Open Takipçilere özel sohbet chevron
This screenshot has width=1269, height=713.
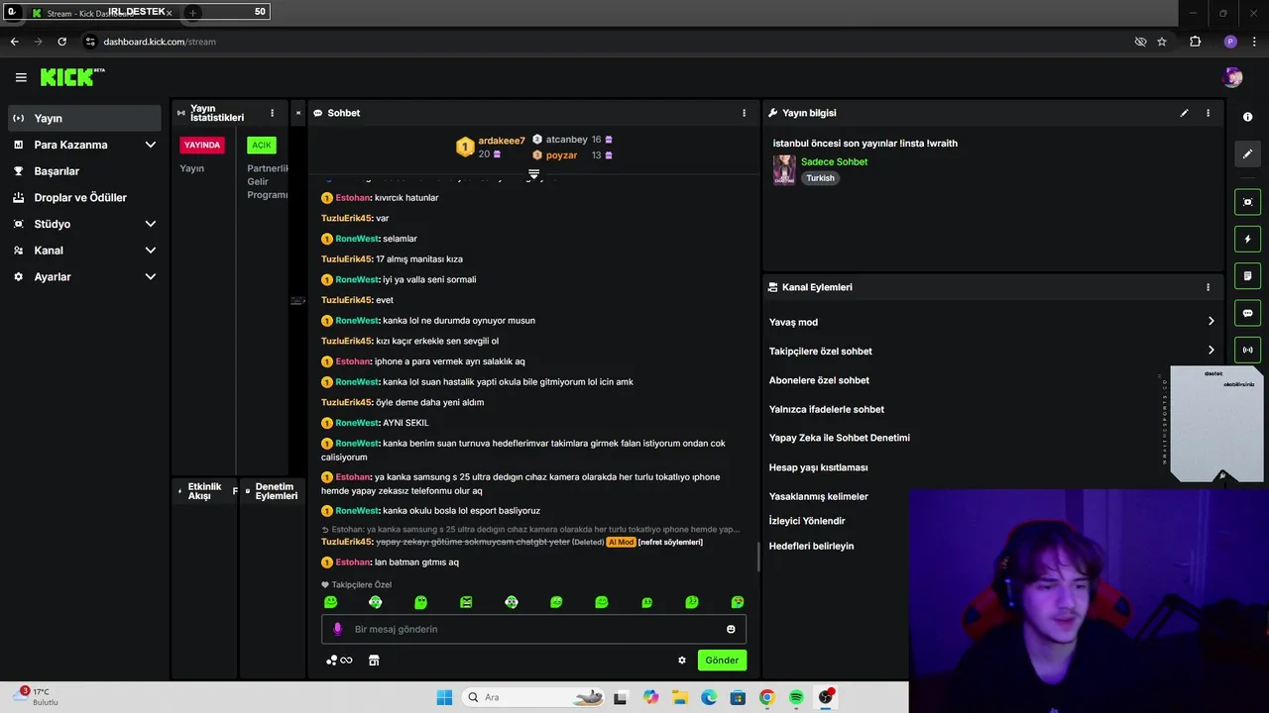1211,351
